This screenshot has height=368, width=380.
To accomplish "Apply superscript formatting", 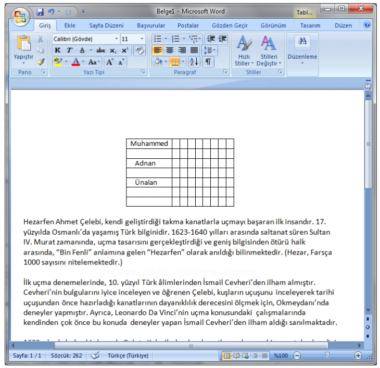I will [x=125, y=50].
